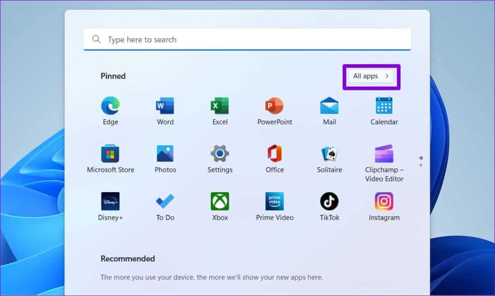Launch Disney+
Image resolution: width=495 pixels, height=296 pixels.
pos(110,202)
